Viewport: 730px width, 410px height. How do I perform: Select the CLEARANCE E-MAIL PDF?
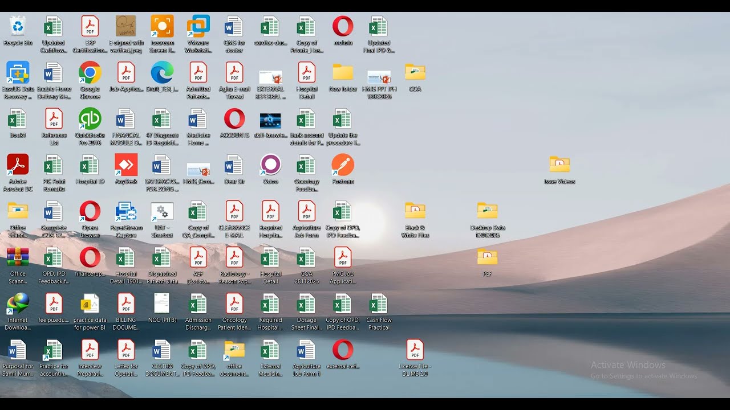coord(234,211)
